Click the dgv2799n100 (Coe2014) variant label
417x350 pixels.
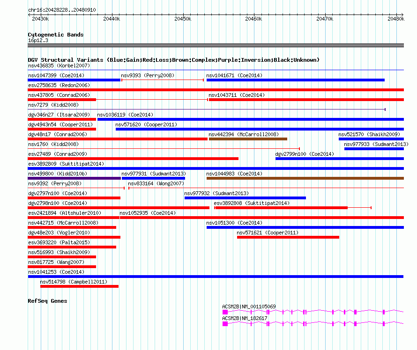coord(305,154)
